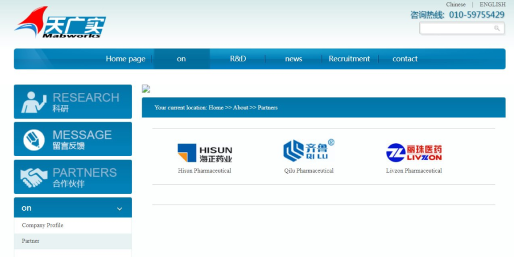Click Partners in the breadcrumb
The width and height of the screenshot is (514, 257).
(x=268, y=107)
